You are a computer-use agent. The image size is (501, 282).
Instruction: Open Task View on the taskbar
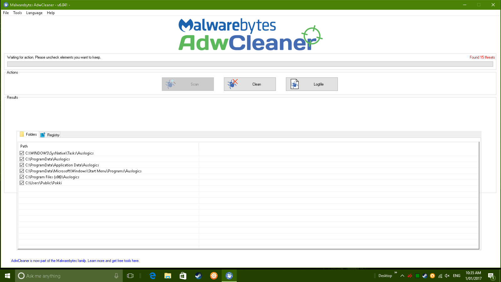pyautogui.click(x=130, y=276)
